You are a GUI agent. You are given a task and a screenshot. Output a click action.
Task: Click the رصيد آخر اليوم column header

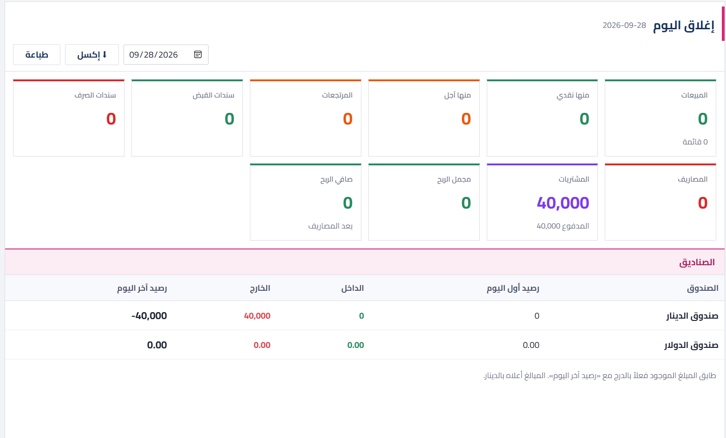click(142, 288)
